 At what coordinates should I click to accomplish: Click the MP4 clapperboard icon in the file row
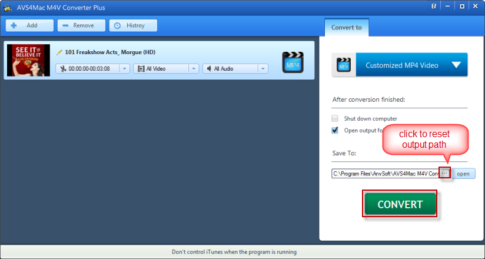(293, 62)
